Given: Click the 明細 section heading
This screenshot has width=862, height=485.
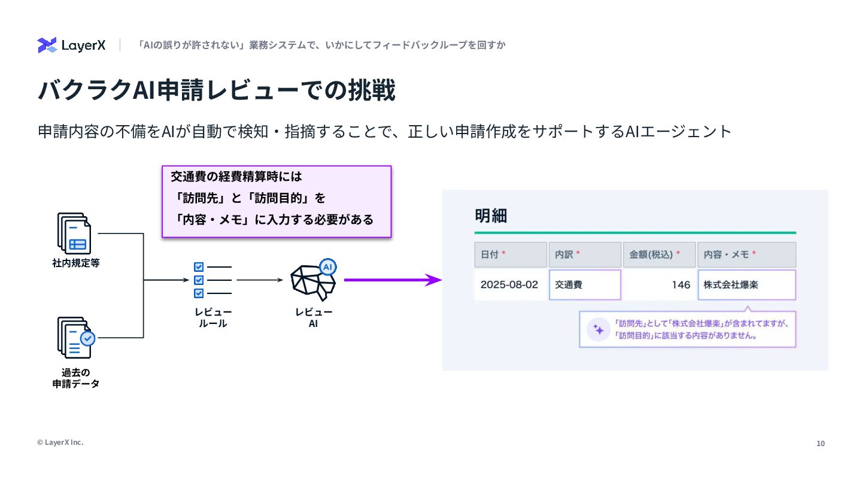Looking at the screenshot, I should [491, 216].
